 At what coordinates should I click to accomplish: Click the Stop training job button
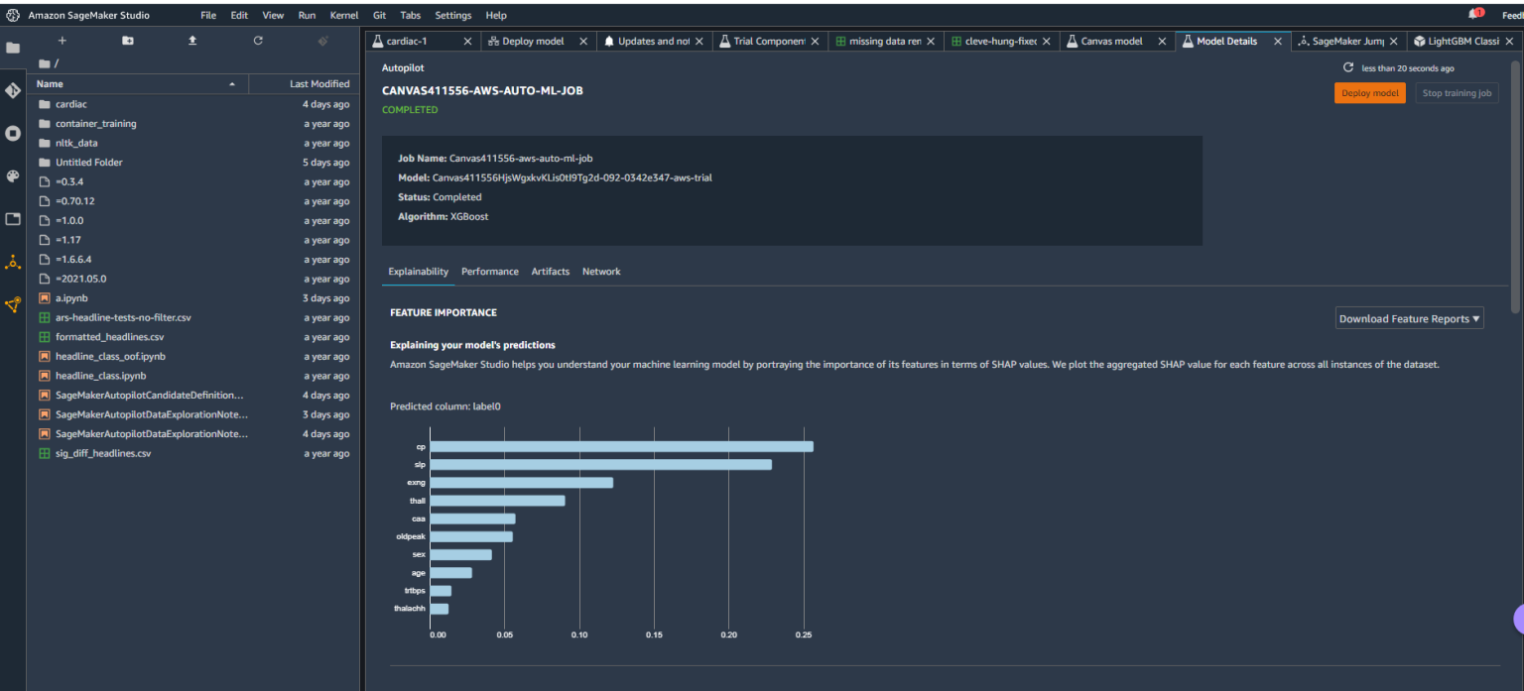pos(1457,92)
